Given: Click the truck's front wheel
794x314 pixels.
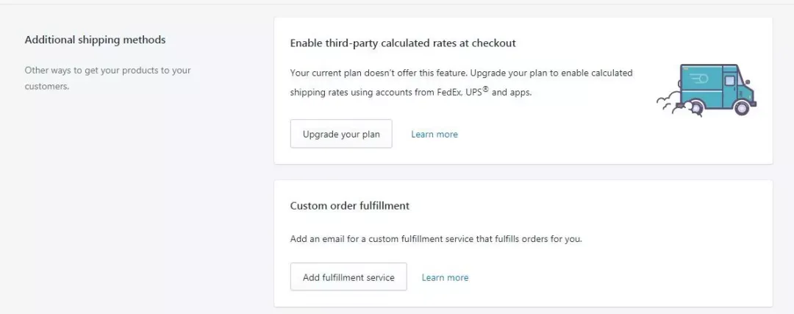Looking at the screenshot, I should [x=742, y=108].
